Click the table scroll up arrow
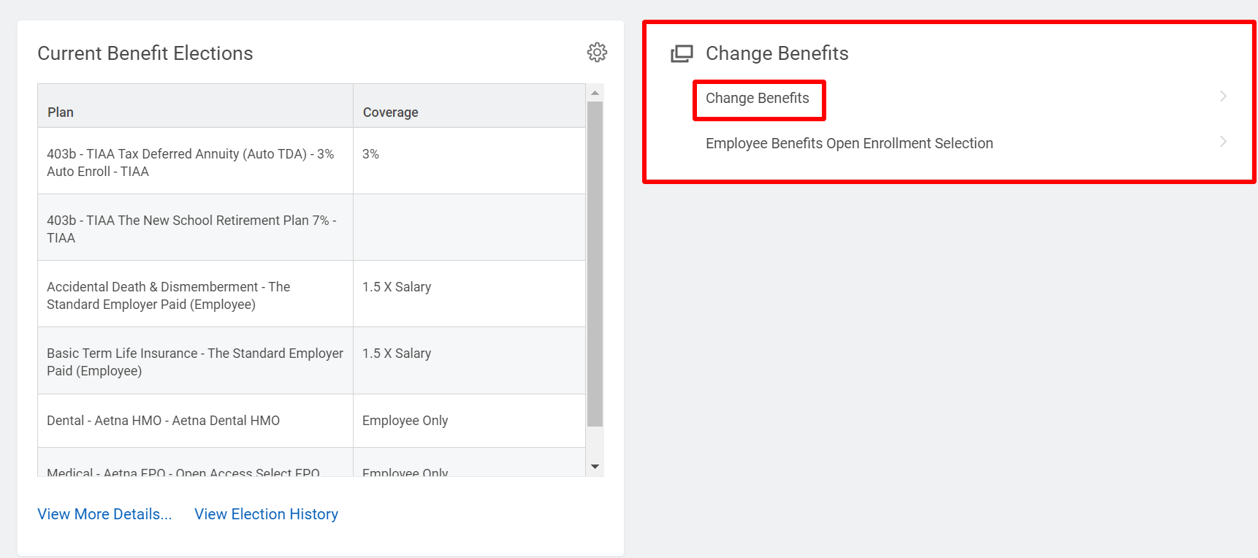The image size is (1258, 558). [595, 93]
